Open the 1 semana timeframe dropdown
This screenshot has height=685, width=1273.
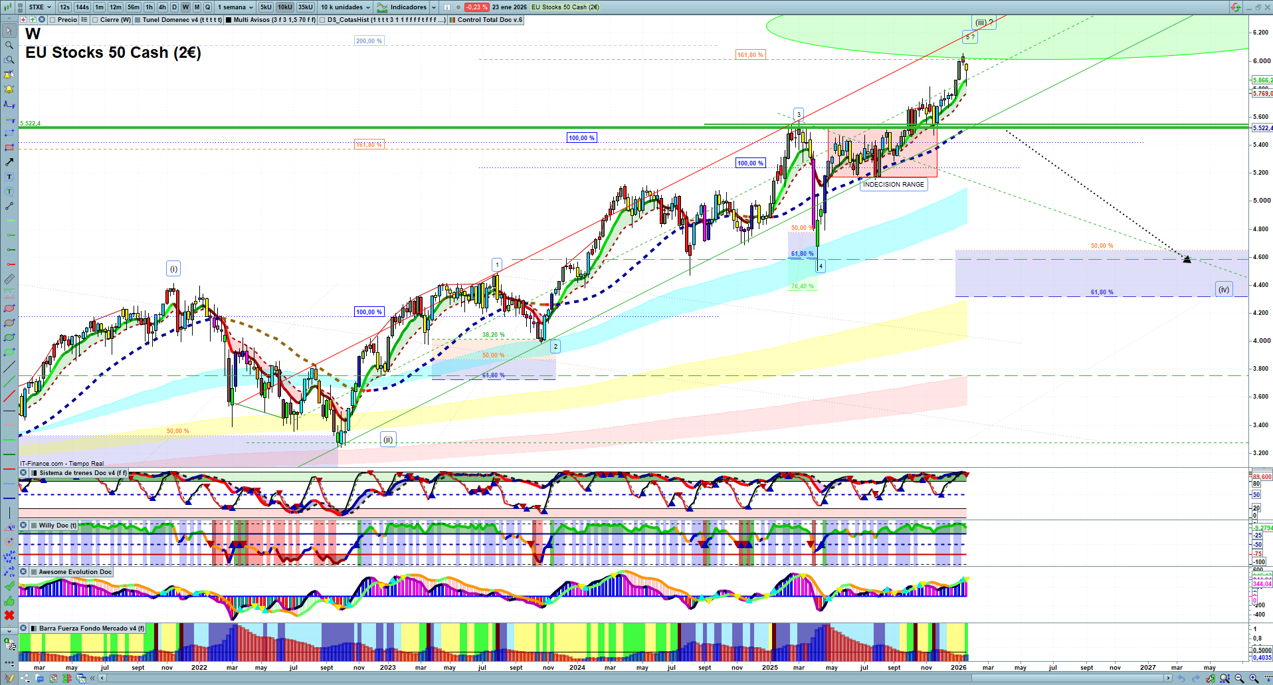point(235,7)
